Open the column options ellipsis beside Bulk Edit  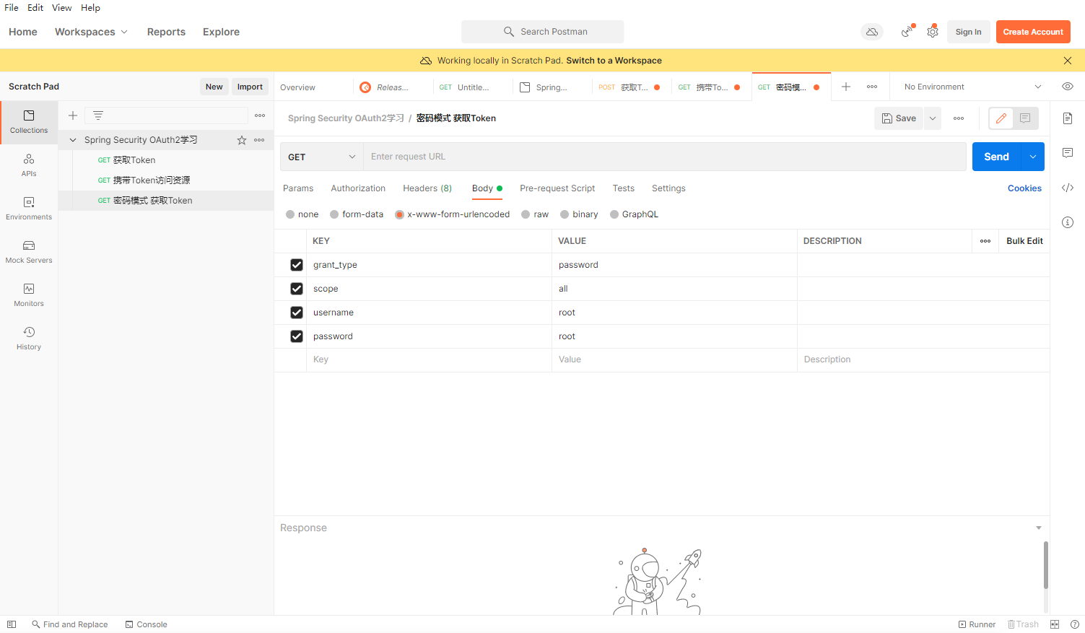pyautogui.click(x=985, y=241)
